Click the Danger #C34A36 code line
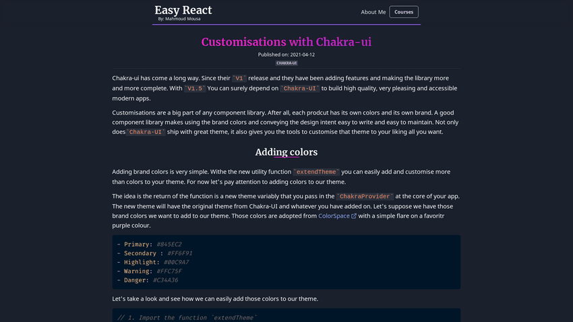 pos(147,280)
